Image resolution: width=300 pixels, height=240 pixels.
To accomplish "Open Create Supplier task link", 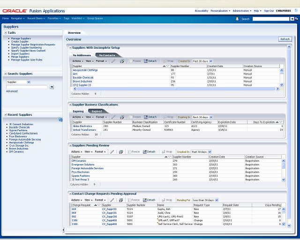I will pos(20,42).
